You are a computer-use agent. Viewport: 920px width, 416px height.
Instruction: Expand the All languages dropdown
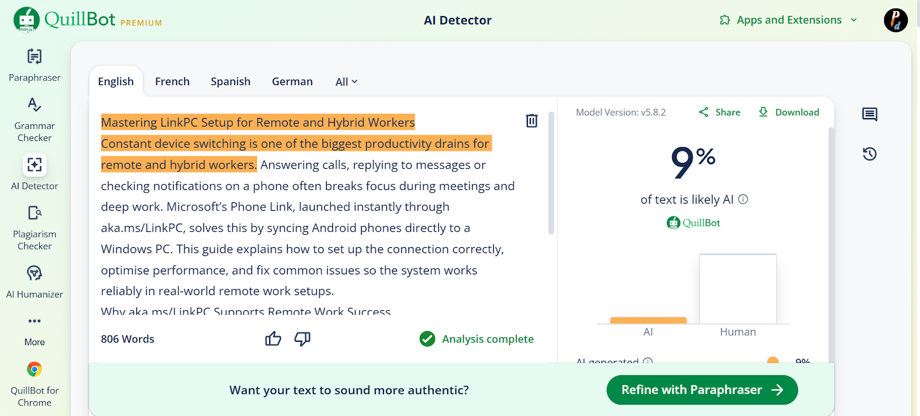(346, 82)
